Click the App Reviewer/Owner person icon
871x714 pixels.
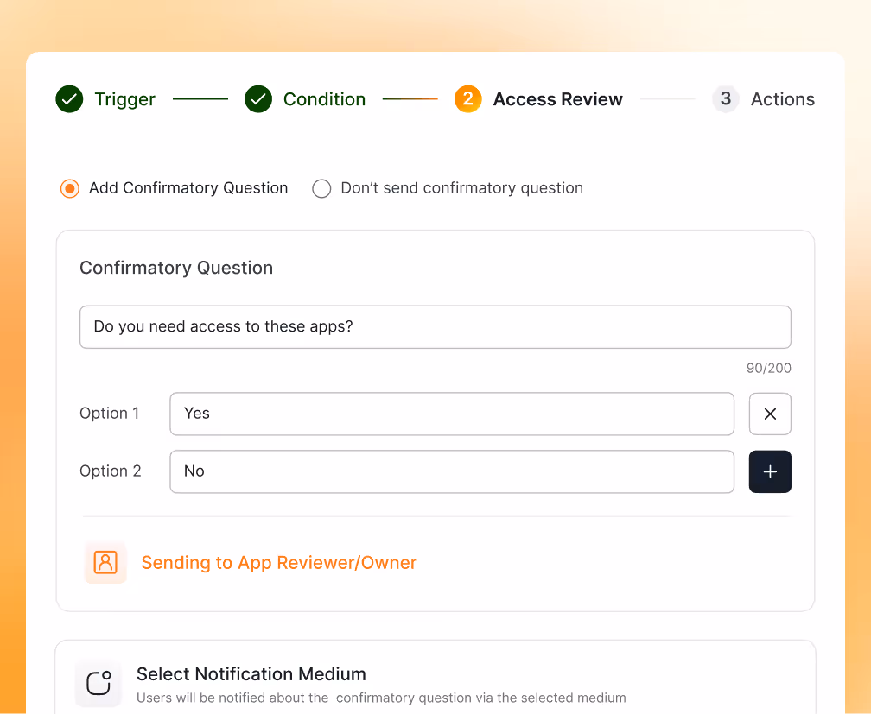click(x=105, y=562)
